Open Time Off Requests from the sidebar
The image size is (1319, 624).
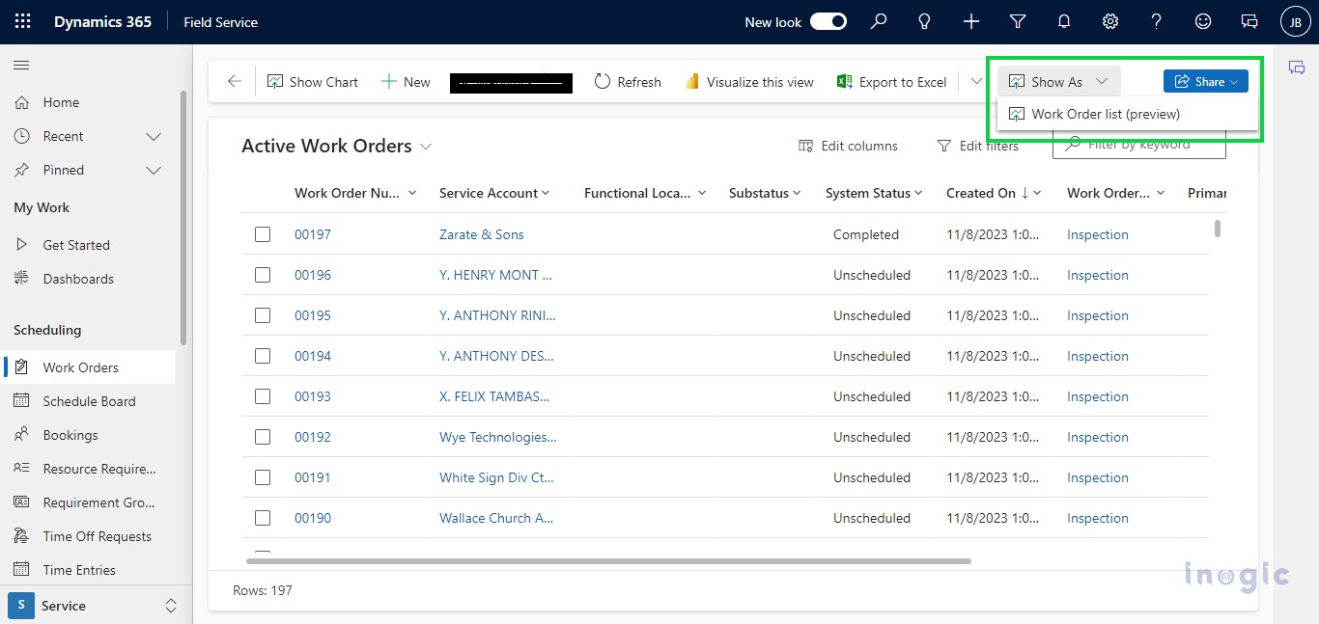98,535
